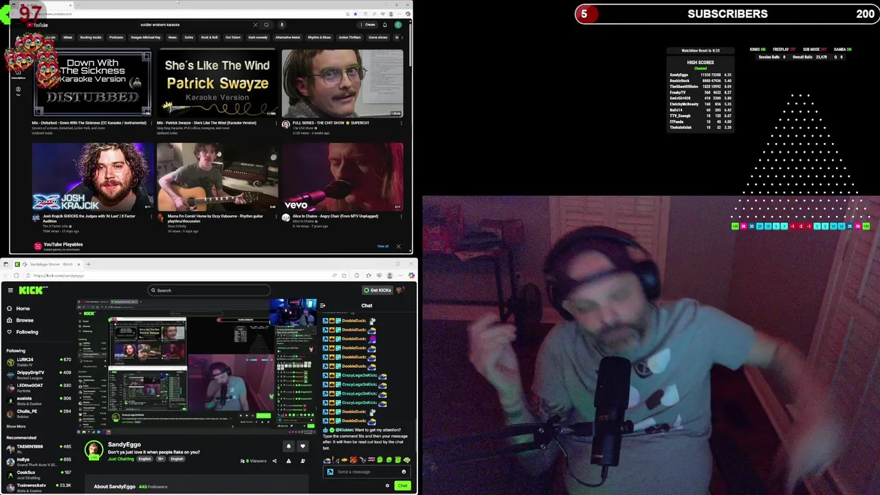Image resolution: width=880 pixels, height=495 pixels.
Task: Open options menu for Josh Krajcik video
Action: coord(151,217)
